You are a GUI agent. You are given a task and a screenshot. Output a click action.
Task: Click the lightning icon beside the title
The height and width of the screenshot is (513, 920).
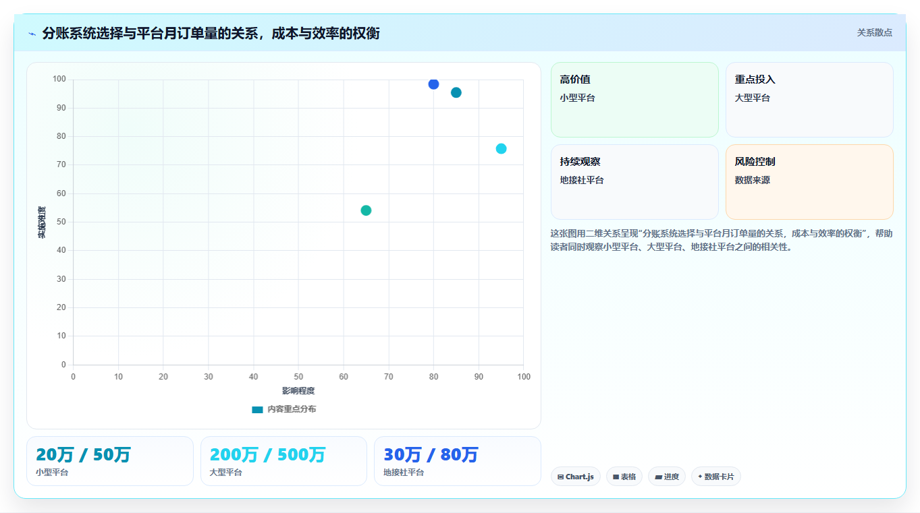click(32, 34)
